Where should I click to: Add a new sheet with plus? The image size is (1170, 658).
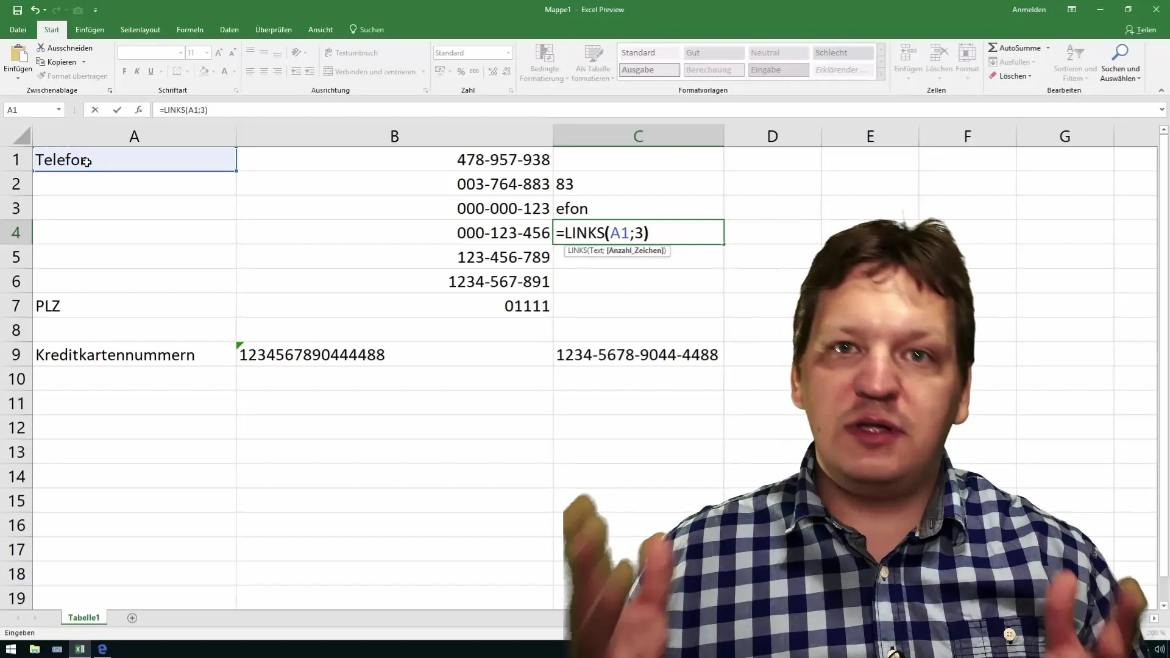[x=132, y=618]
